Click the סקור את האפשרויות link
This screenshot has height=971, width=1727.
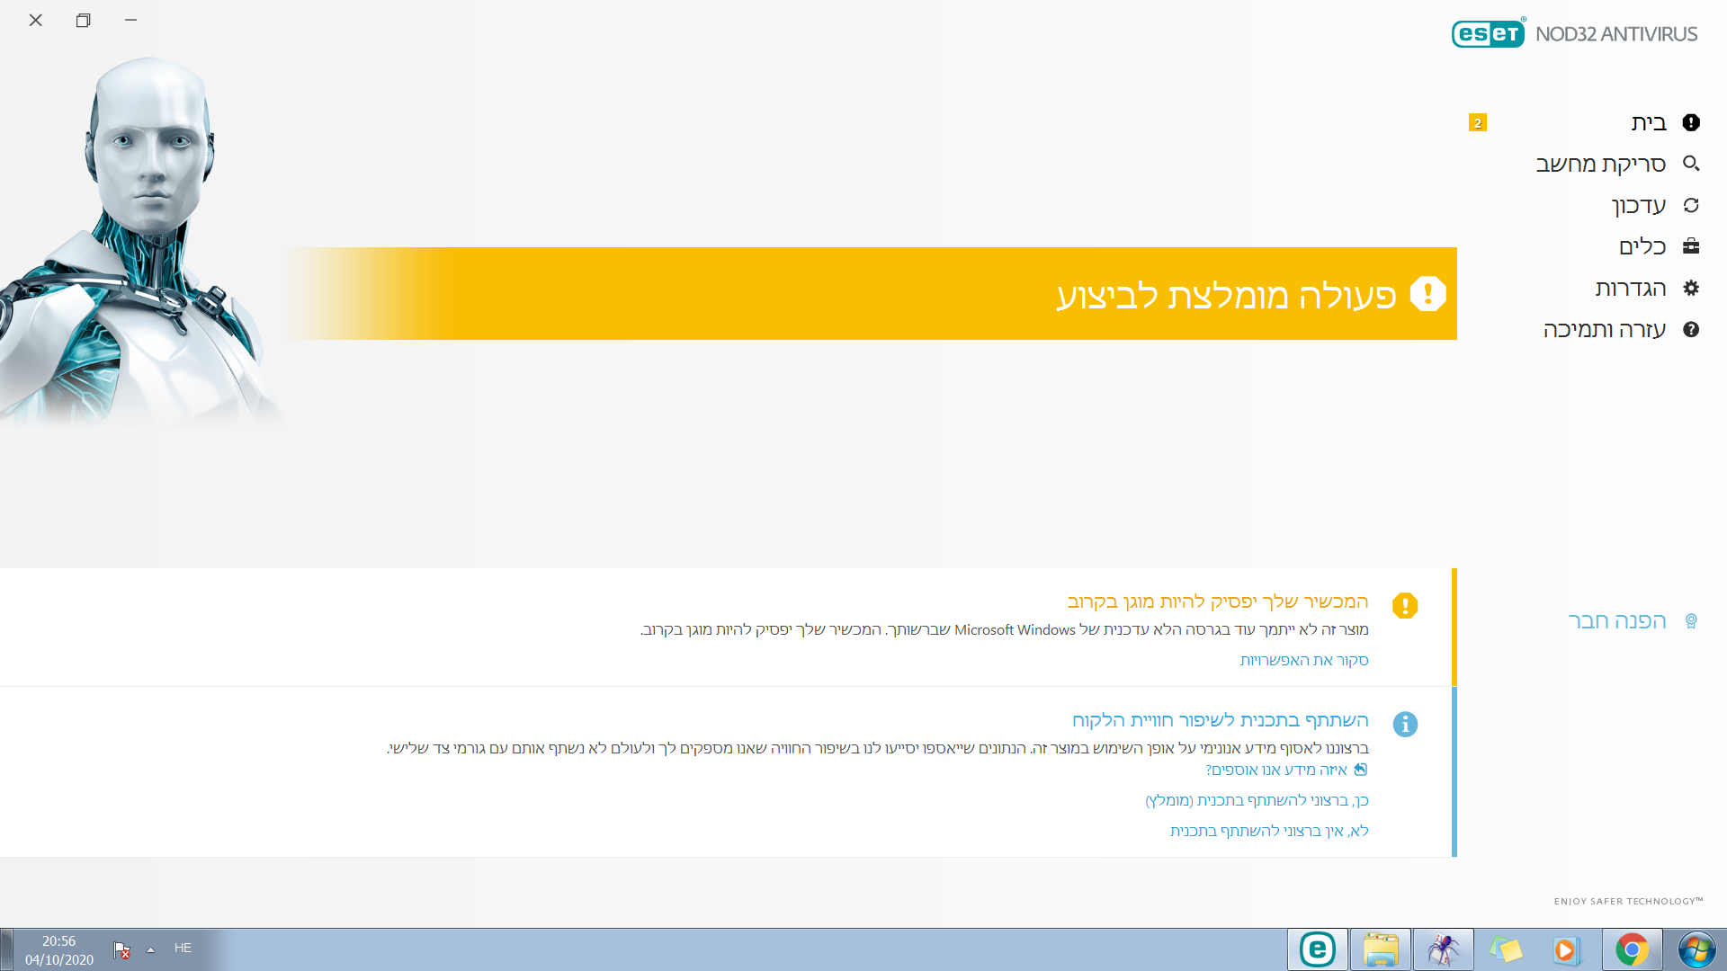[1304, 660]
